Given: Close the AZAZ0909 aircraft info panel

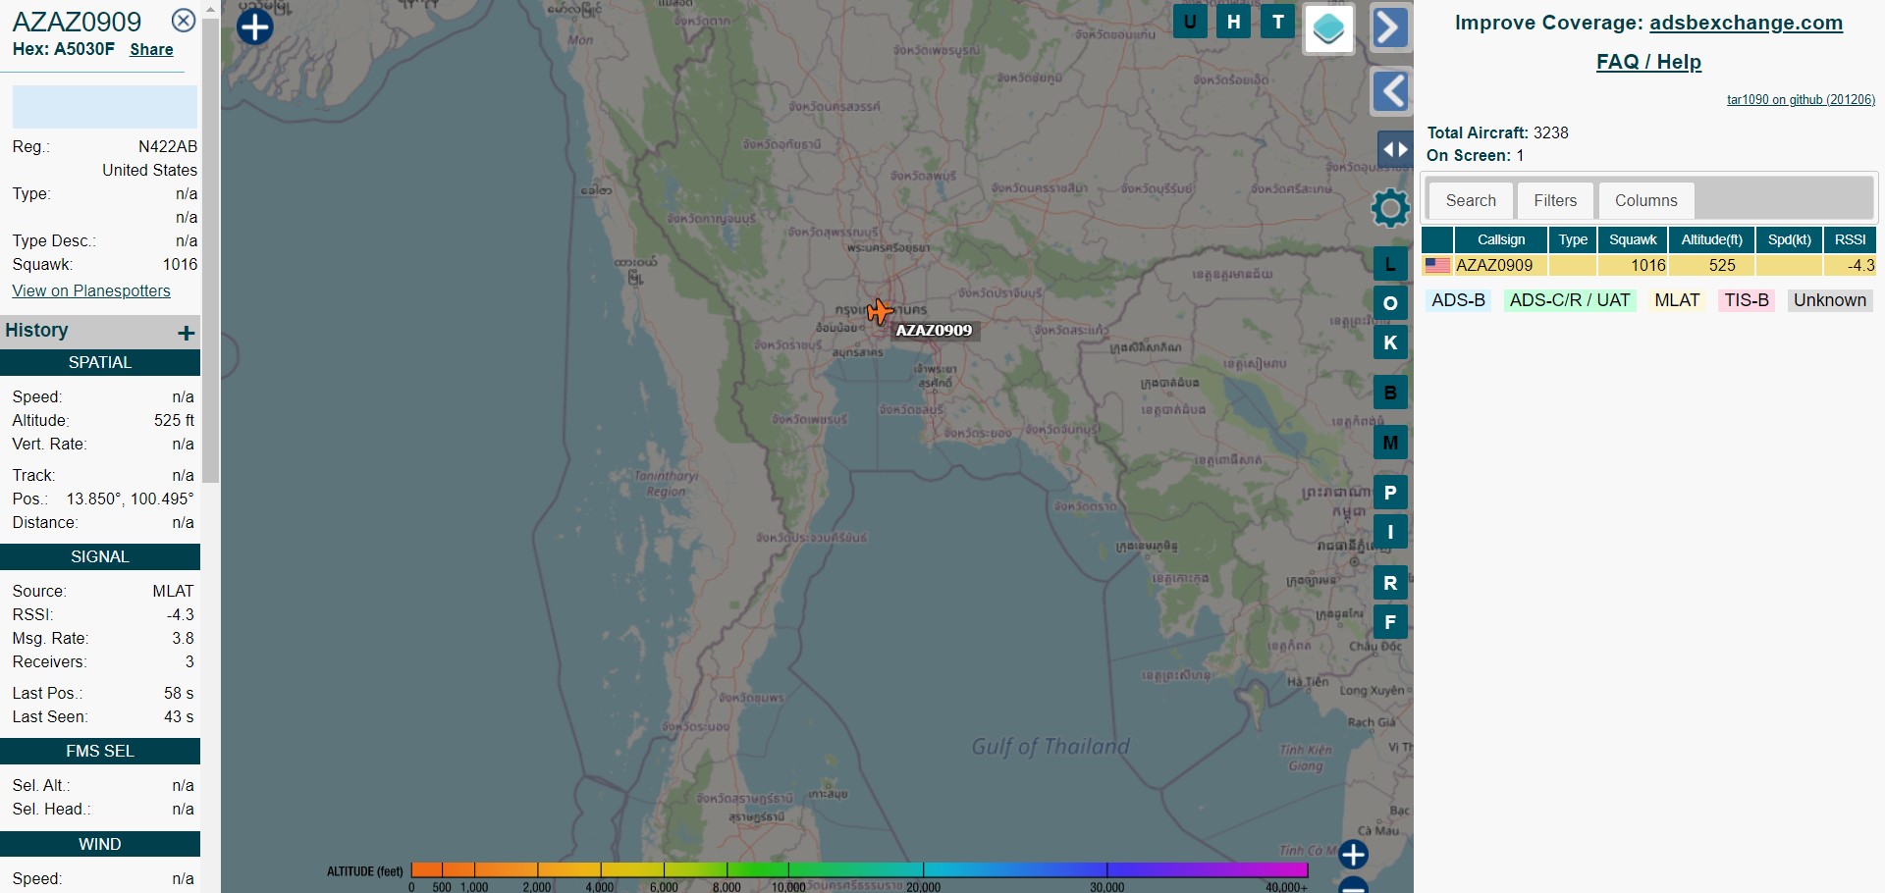Looking at the screenshot, I should pyautogui.click(x=184, y=20).
